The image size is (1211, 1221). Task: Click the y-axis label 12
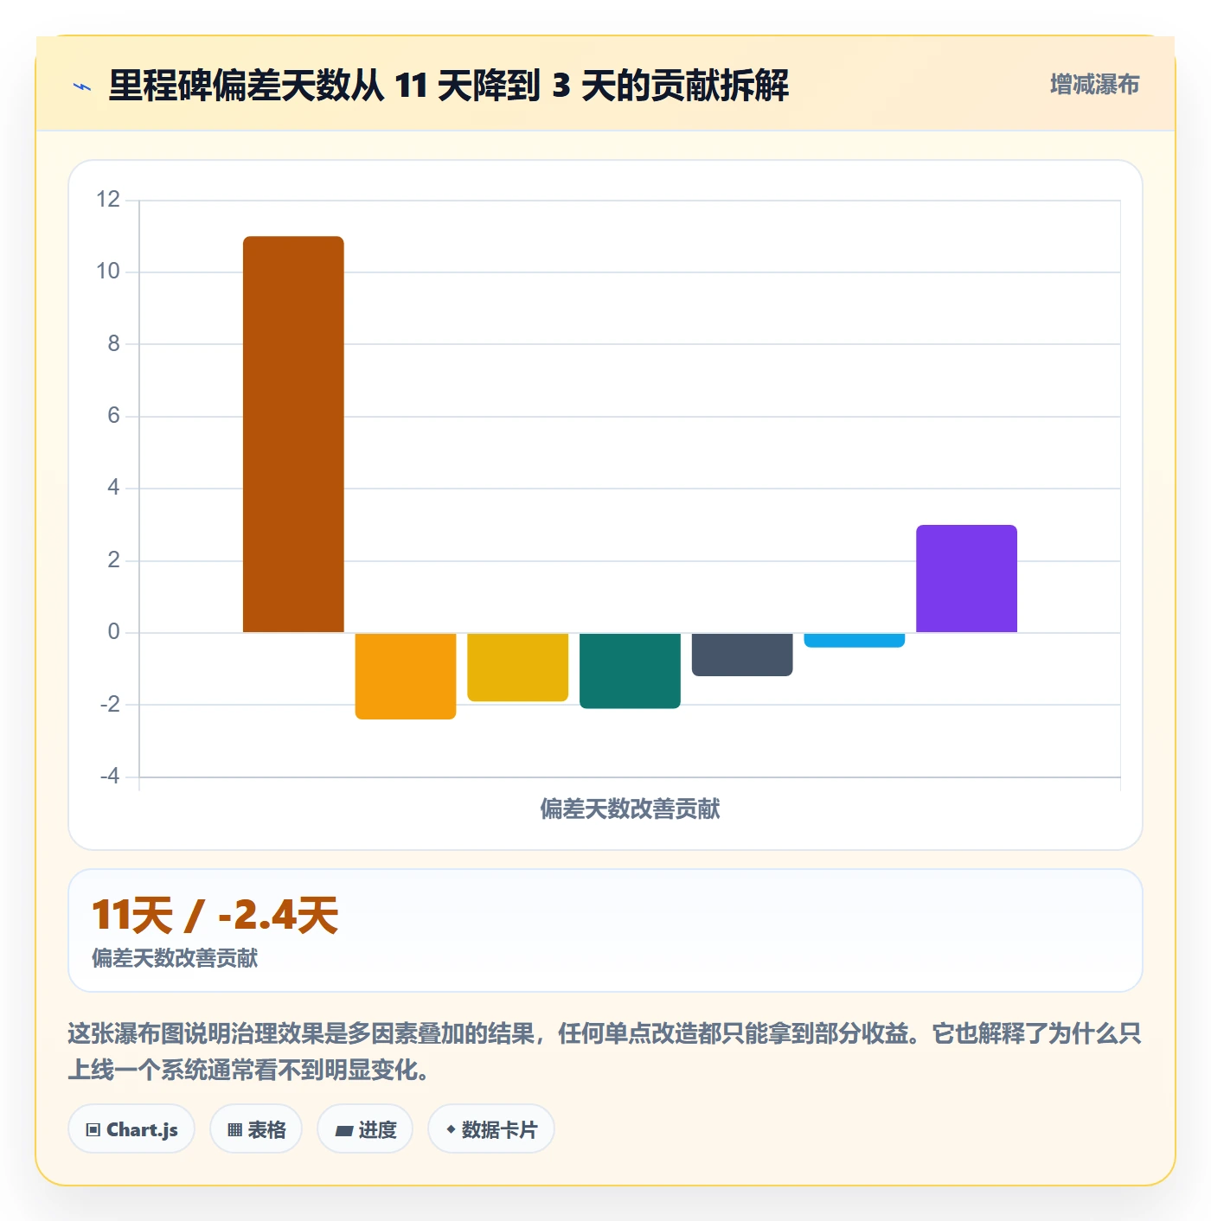click(x=108, y=200)
